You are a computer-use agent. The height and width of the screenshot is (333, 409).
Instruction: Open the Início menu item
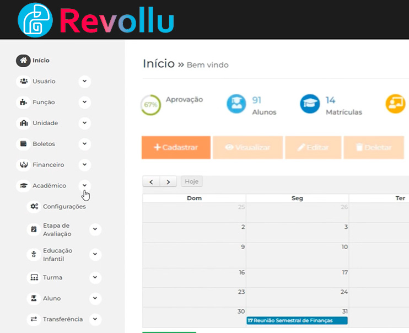coord(41,61)
